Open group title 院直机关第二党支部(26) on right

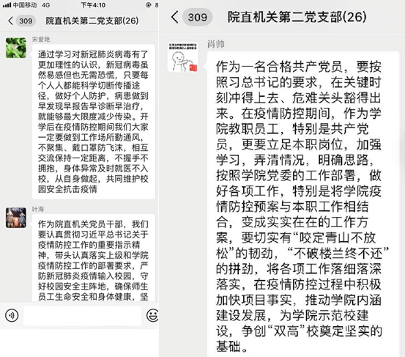pyautogui.click(x=297, y=17)
